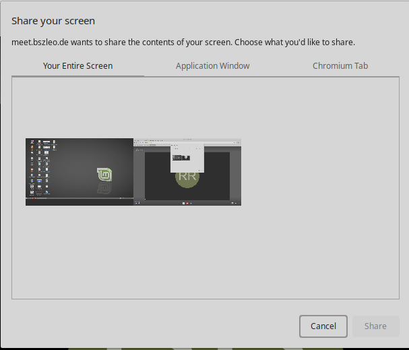
Task: Click the taskbar strip in left monitor preview
Action: pos(80,200)
